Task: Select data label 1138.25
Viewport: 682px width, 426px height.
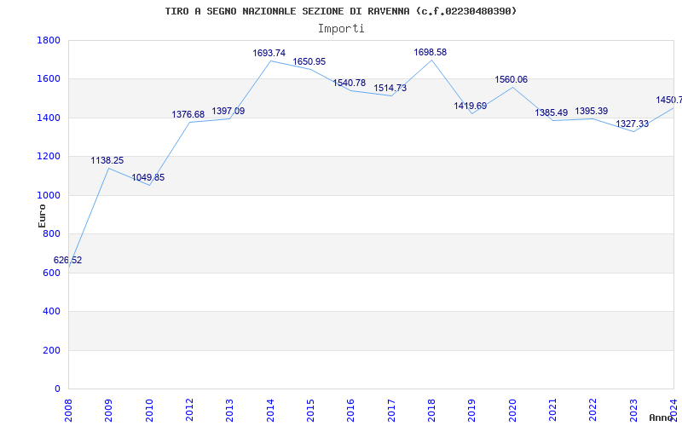Action: point(107,160)
